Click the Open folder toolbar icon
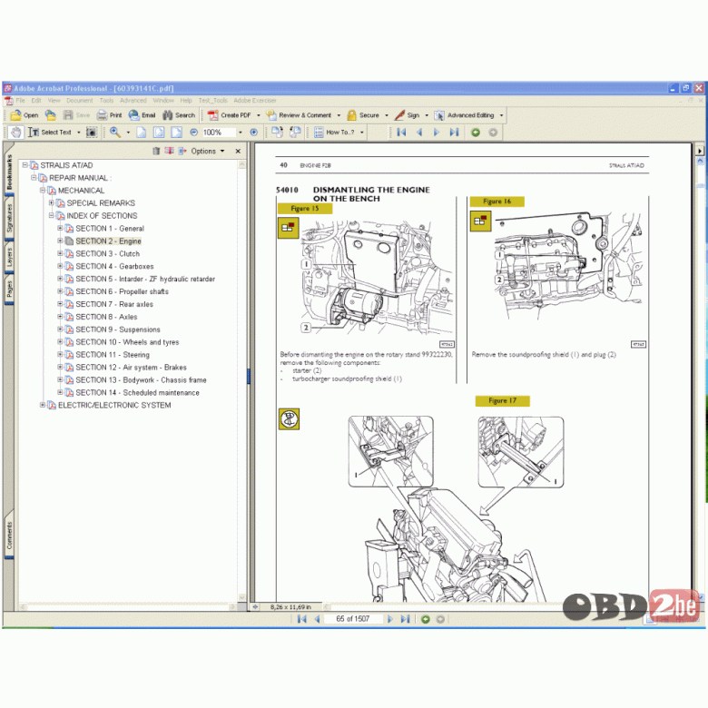The image size is (708, 708). pyautogui.click(x=25, y=115)
